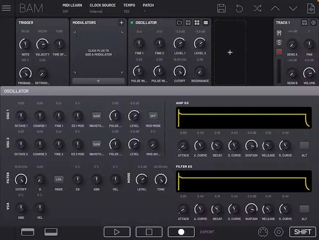This screenshot has width=319, height=240.
Task: Click Amp EG envelope display
Action: (244, 118)
